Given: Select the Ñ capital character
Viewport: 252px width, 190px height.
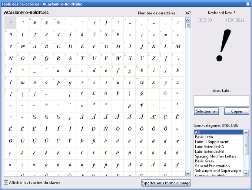Looking at the screenshot, I should 106,129.
